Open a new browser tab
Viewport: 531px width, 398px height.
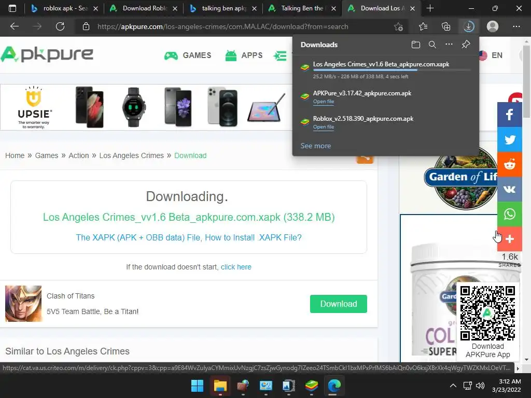click(430, 8)
